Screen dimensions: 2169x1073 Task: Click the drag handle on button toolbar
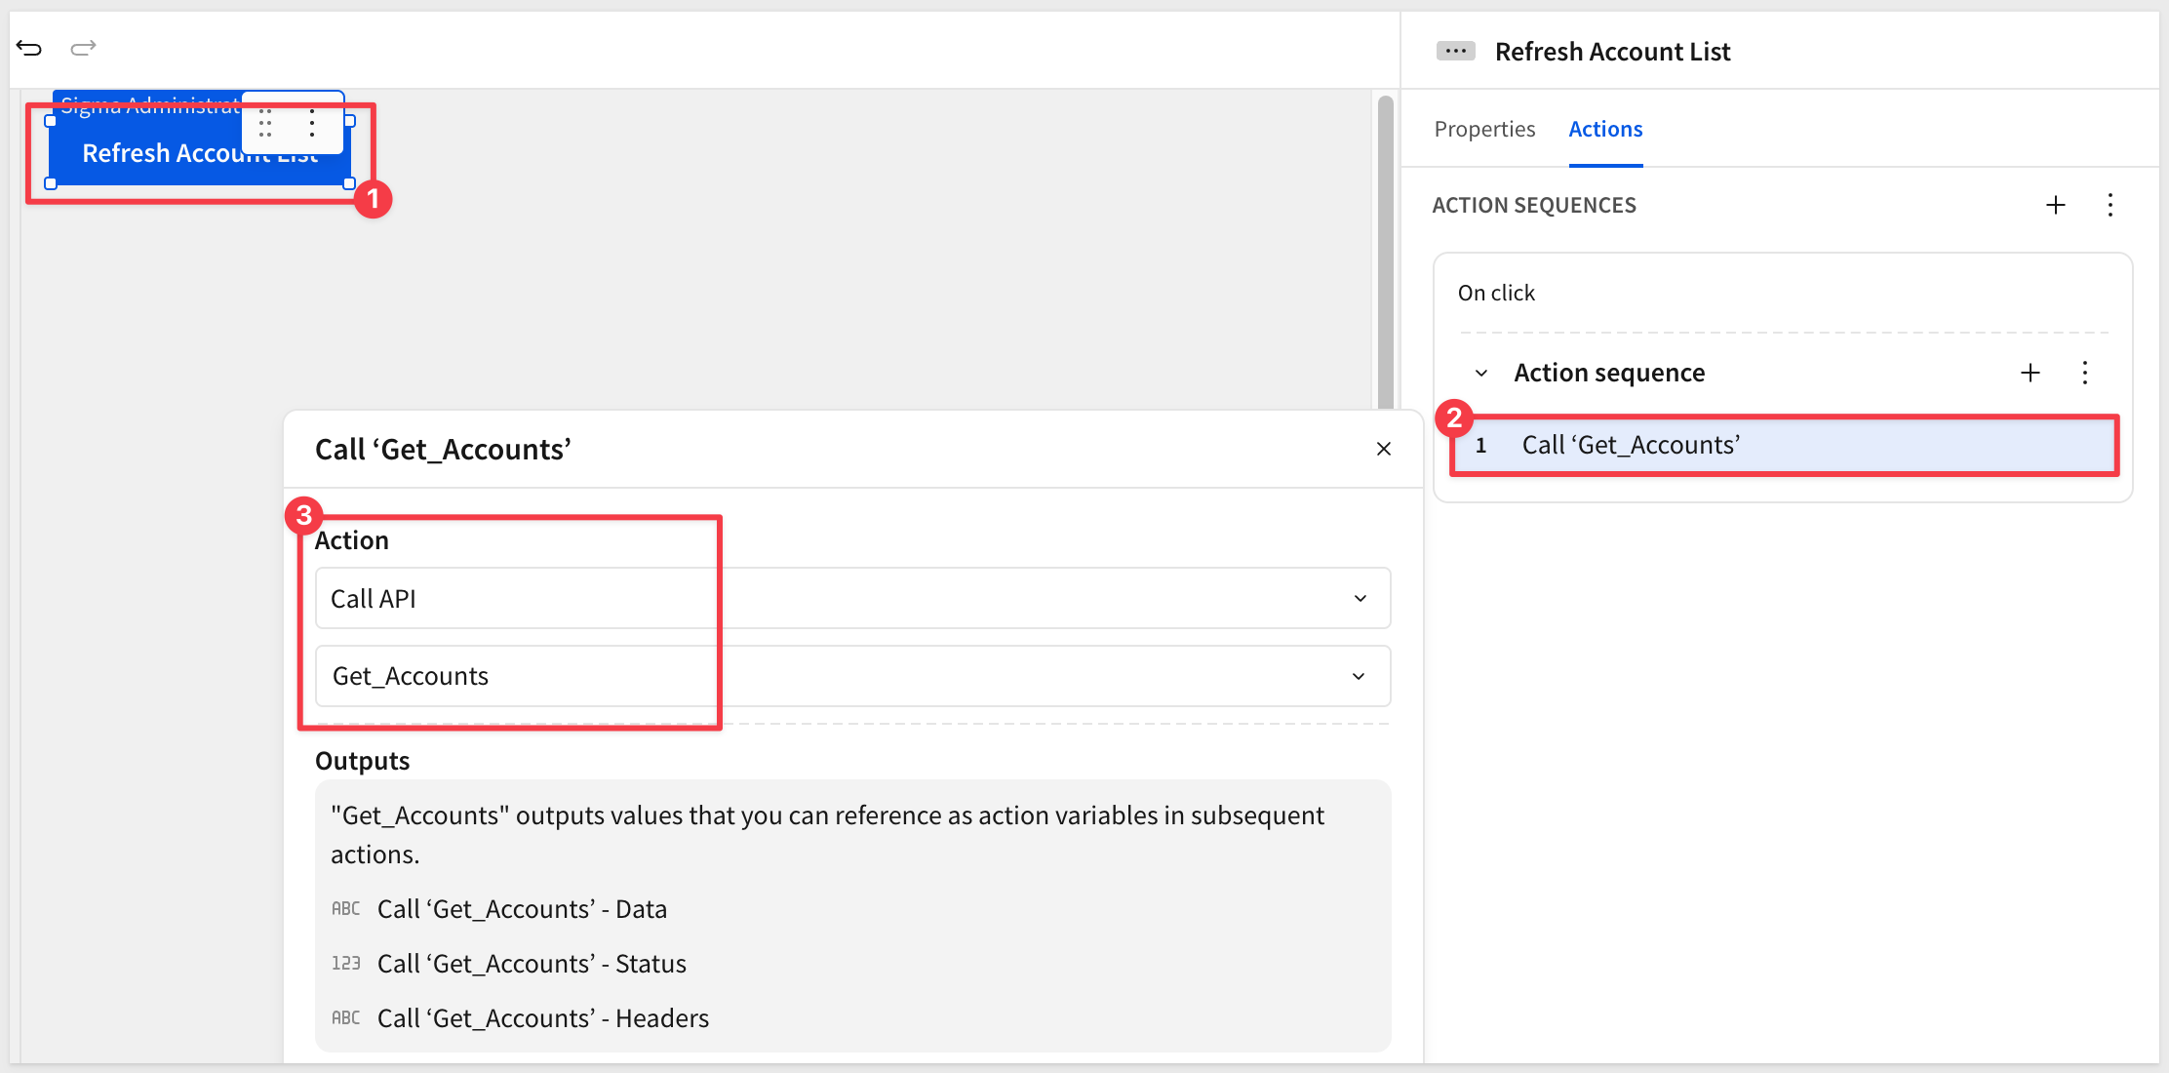(x=265, y=123)
